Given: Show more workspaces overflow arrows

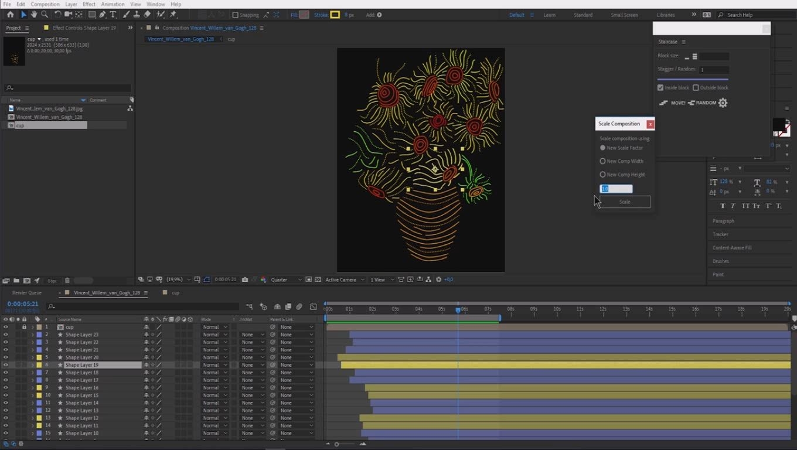Looking at the screenshot, I should (694, 15).
